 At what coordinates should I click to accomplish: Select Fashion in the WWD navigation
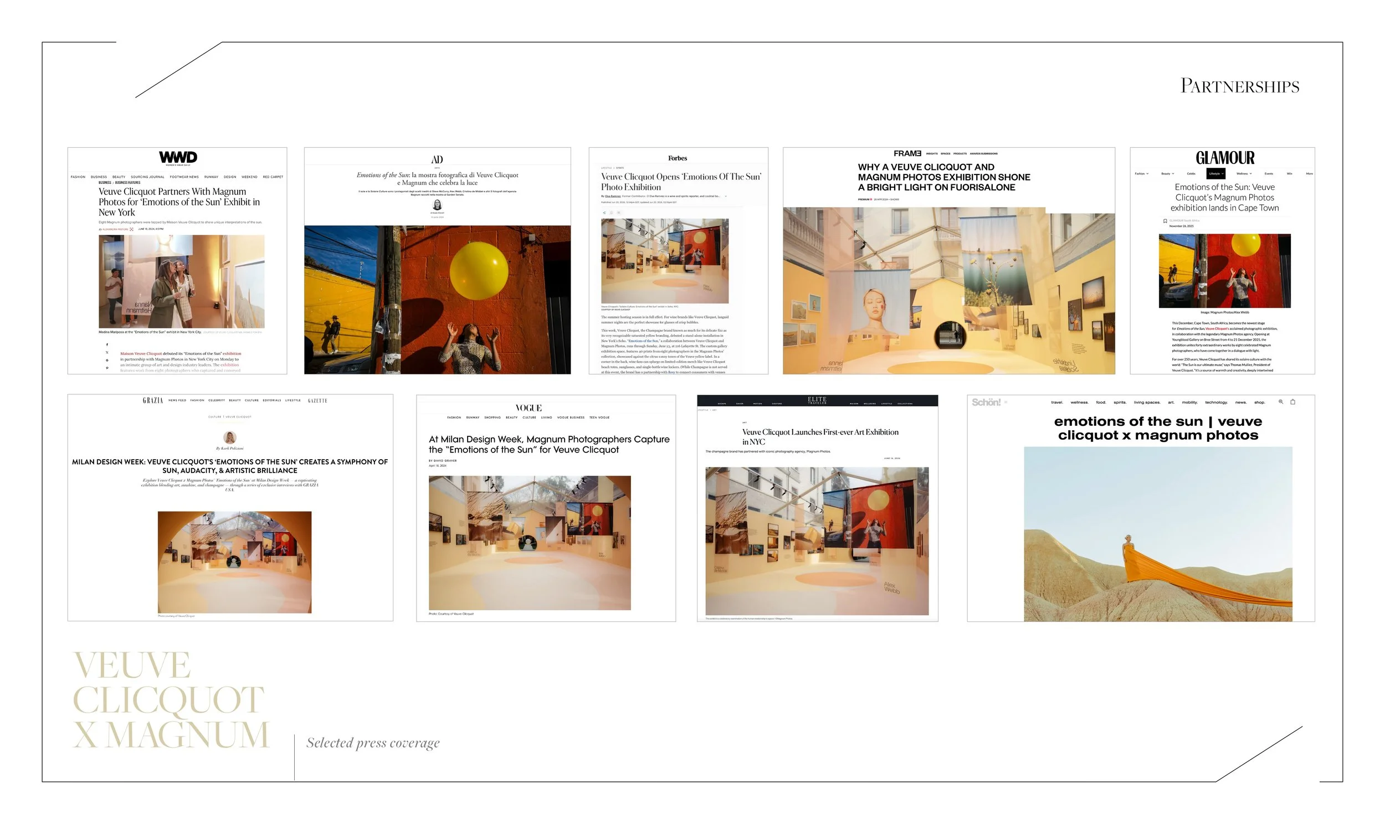click(x=78, y=177)
